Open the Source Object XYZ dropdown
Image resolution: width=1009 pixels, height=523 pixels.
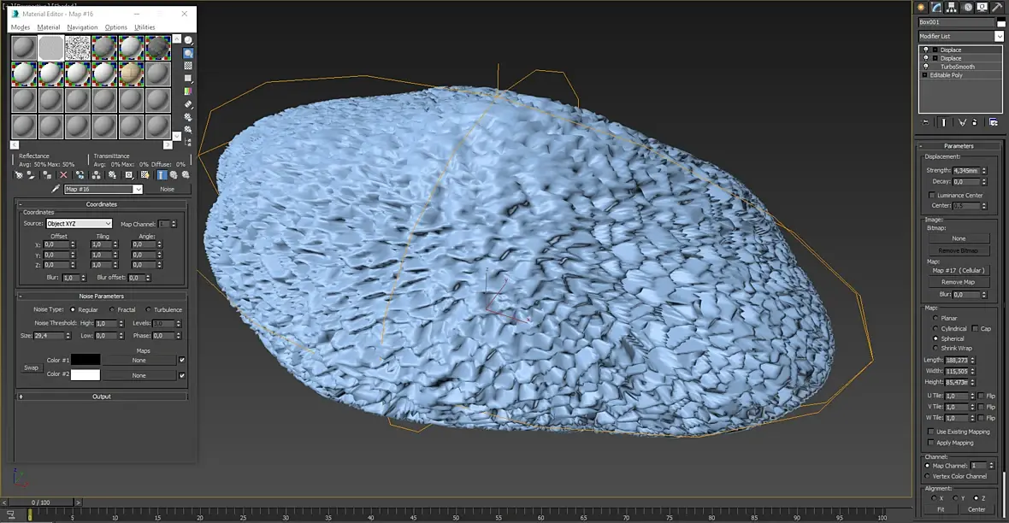[80, 223]
